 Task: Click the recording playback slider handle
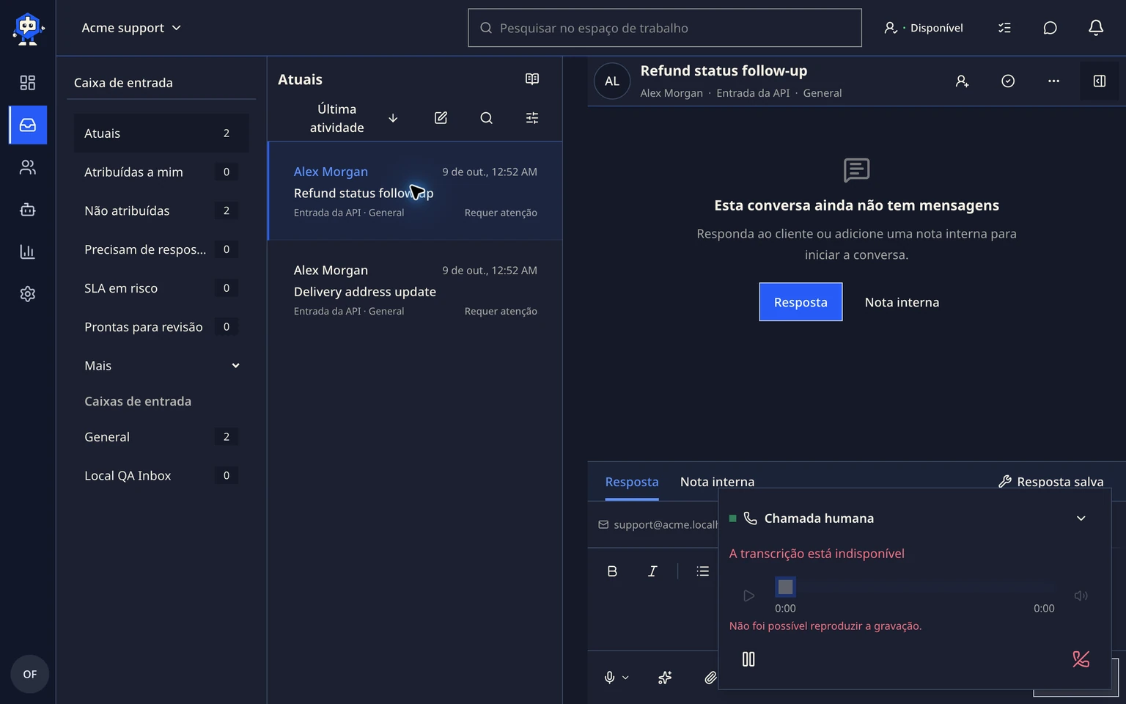(x=785, y=587)
